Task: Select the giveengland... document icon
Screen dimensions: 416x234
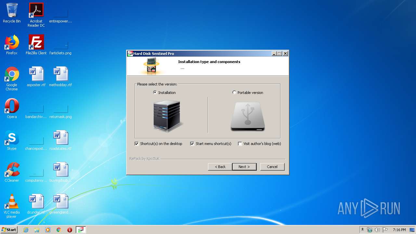Action: click(60, 204)
